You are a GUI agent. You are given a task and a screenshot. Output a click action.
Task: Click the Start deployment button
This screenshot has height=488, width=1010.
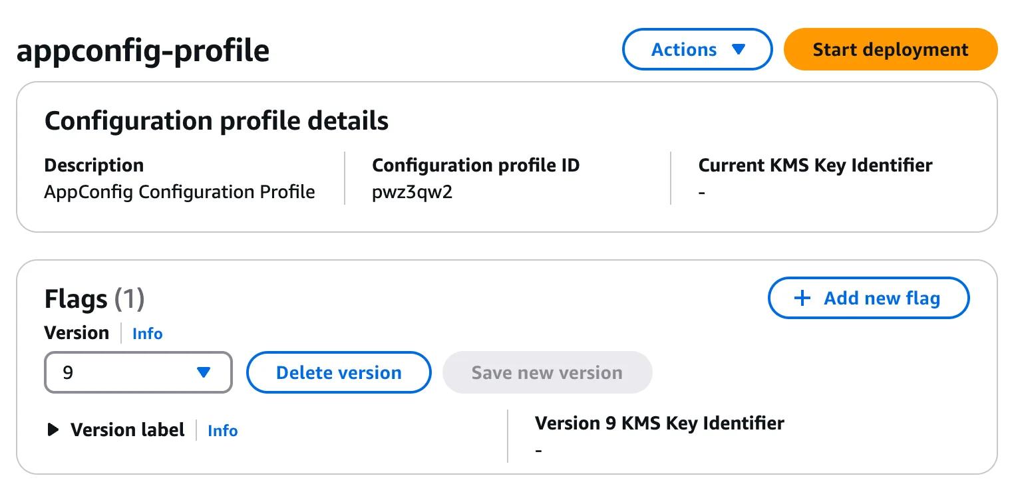click(890, 49)
